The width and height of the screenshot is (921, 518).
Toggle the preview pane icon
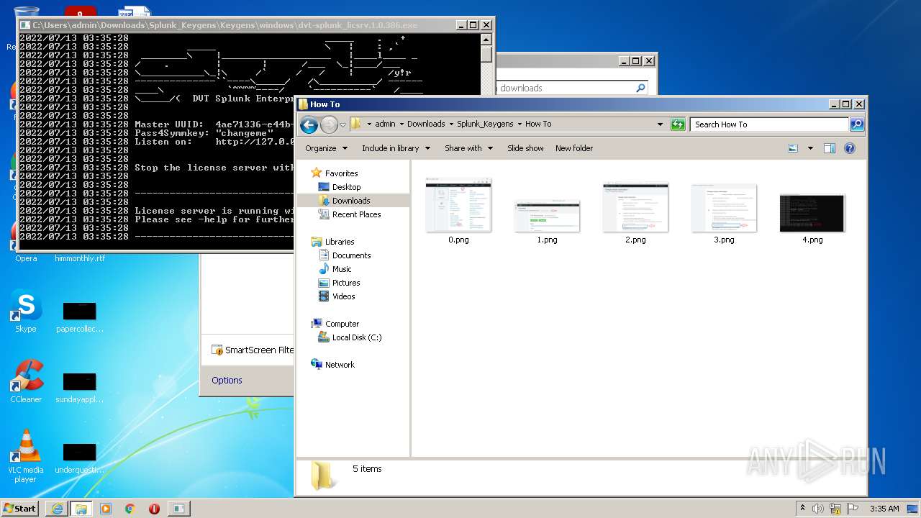click(829, 148)
